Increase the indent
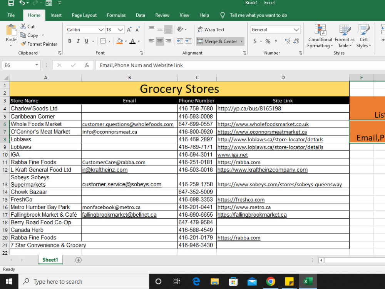 pos(188,41)
